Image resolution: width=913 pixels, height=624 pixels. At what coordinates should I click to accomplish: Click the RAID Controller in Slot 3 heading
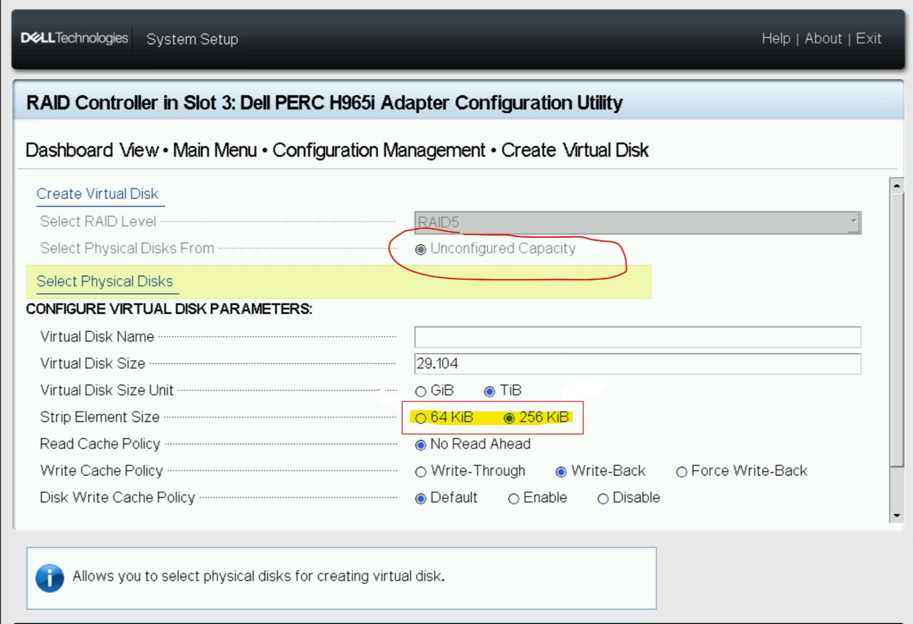pos(324,102)
